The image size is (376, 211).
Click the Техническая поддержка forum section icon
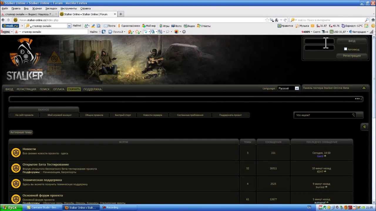pyautogui.click(x=16, y=183)
